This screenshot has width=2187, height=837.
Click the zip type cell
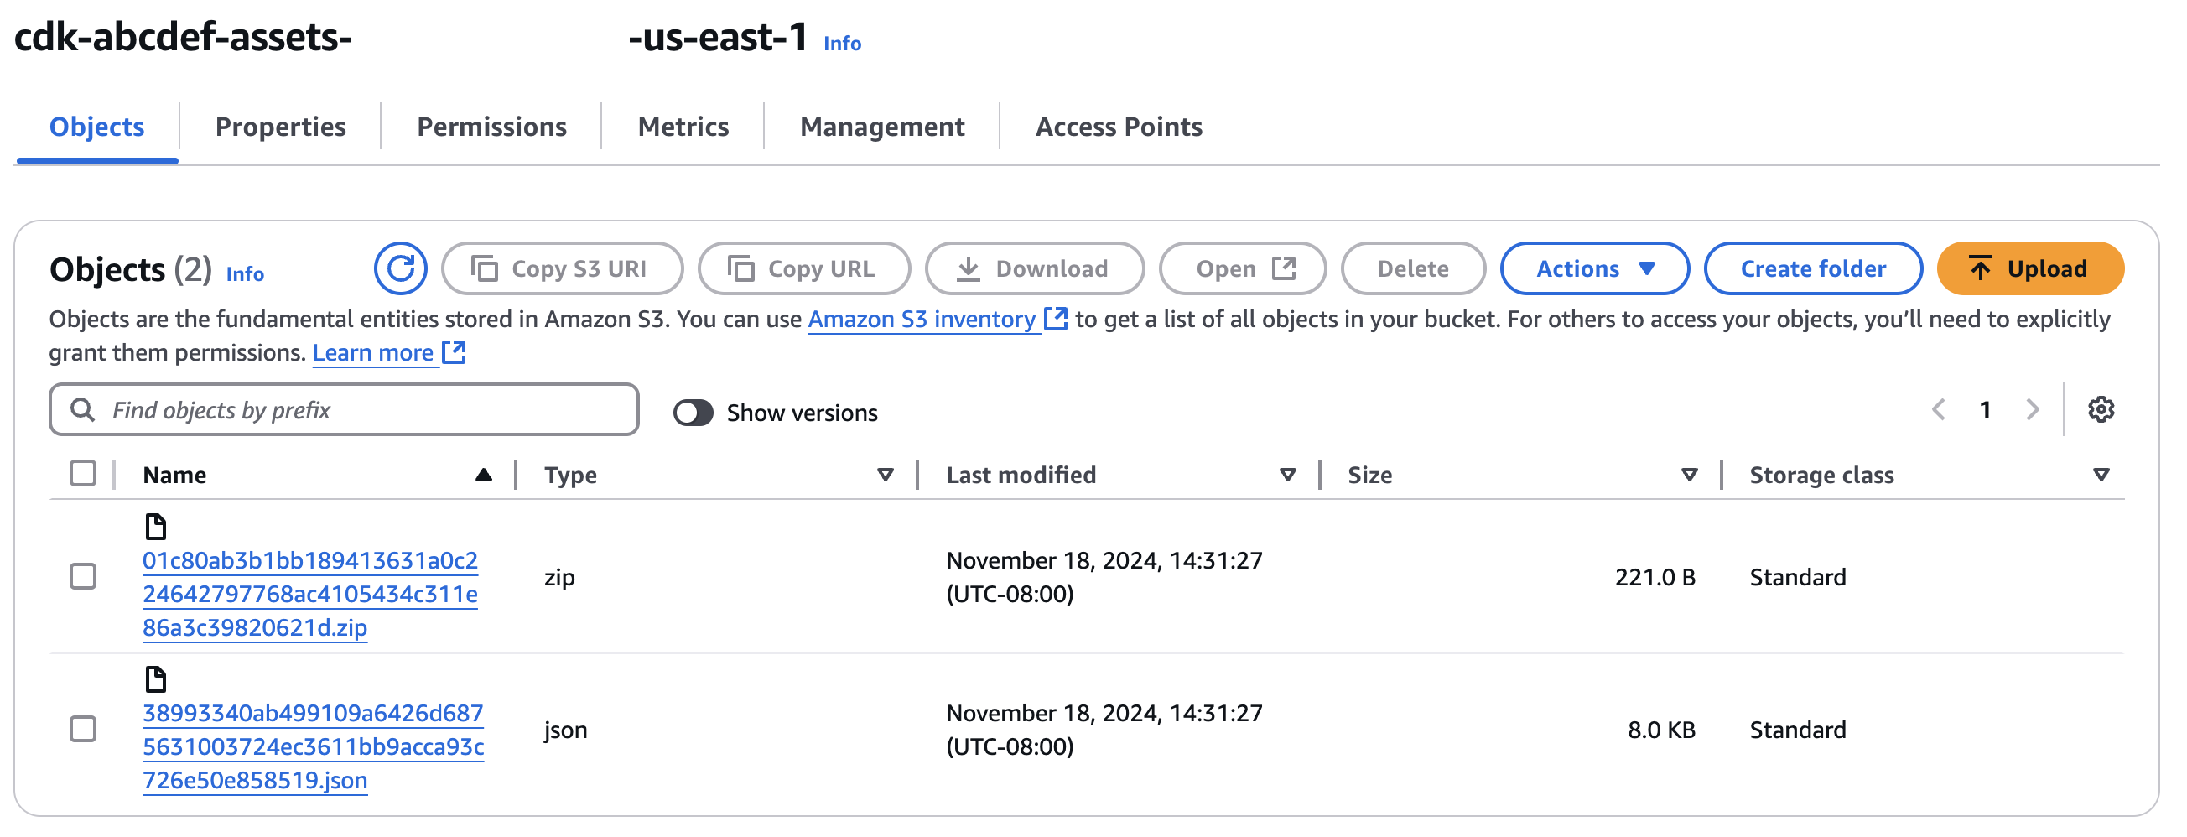[x=559, y=578]
